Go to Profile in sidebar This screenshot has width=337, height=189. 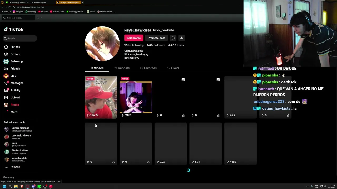click(x=11, y=105)
